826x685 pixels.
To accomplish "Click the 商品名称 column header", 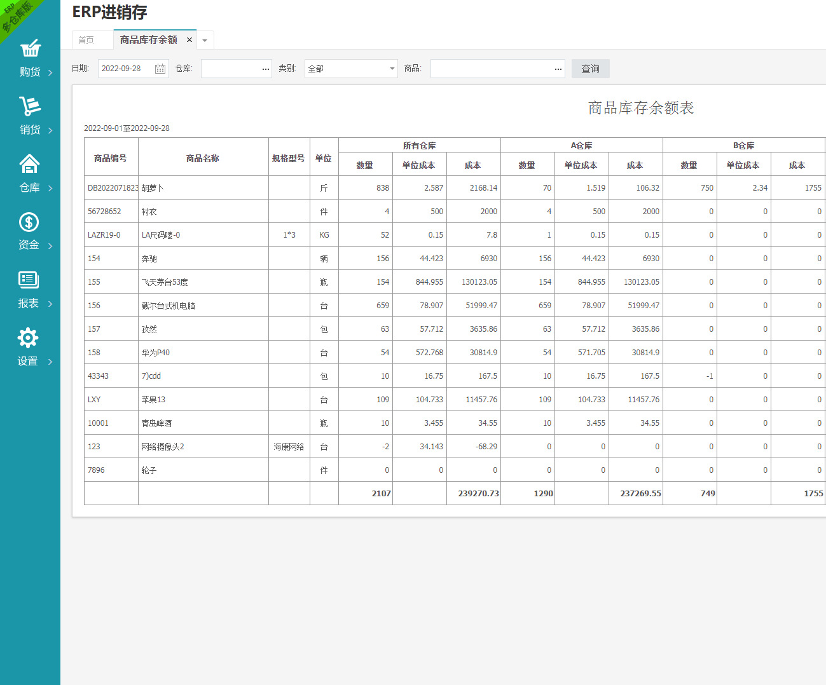I will coord(203,158).
